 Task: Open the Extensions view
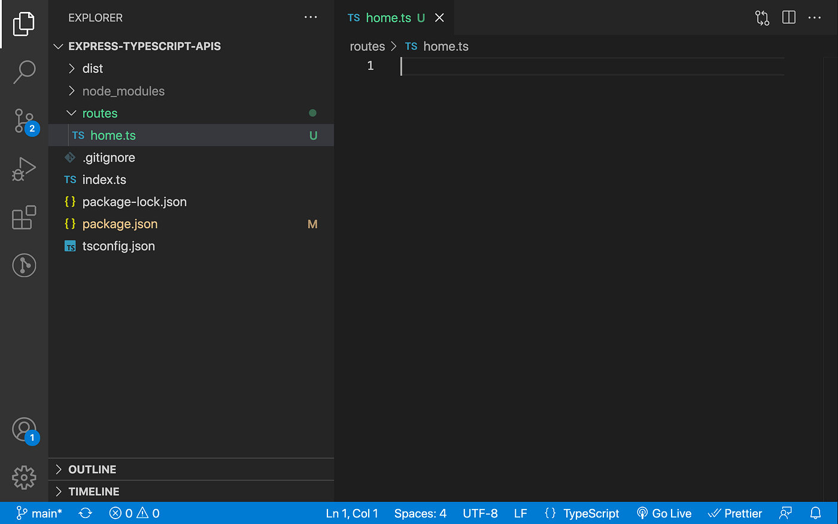pos(24,217)
